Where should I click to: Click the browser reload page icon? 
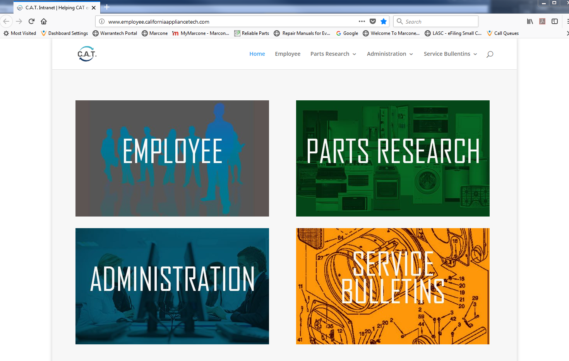pyautogui.click(x=31, y=21)
